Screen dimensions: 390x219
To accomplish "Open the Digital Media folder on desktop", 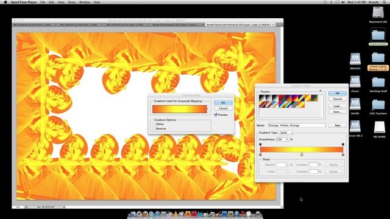I will click(378, 35).
